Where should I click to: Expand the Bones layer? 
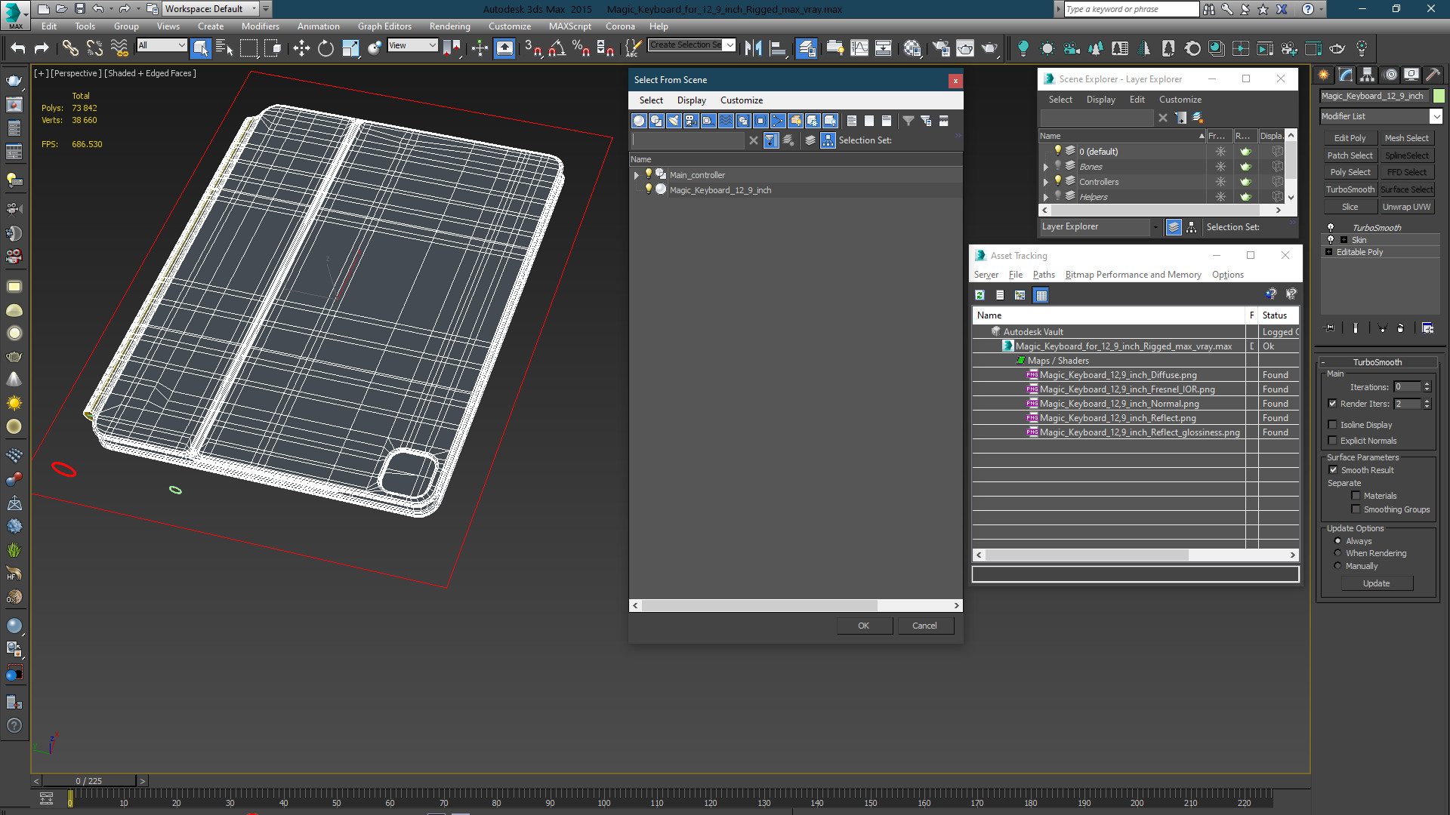(x=1046, y=167)
